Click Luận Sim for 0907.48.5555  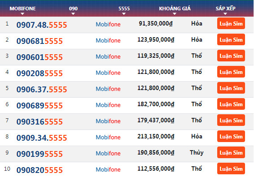tap(231, 23)
